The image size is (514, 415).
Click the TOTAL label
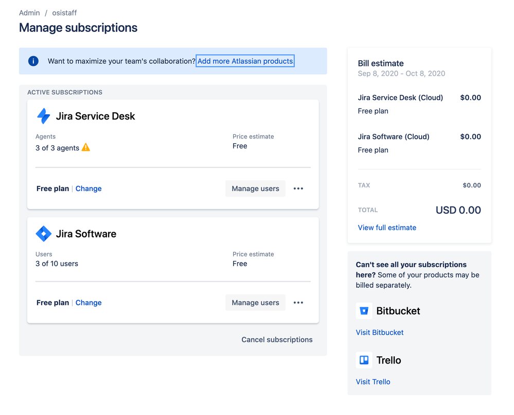pos(367,210)
